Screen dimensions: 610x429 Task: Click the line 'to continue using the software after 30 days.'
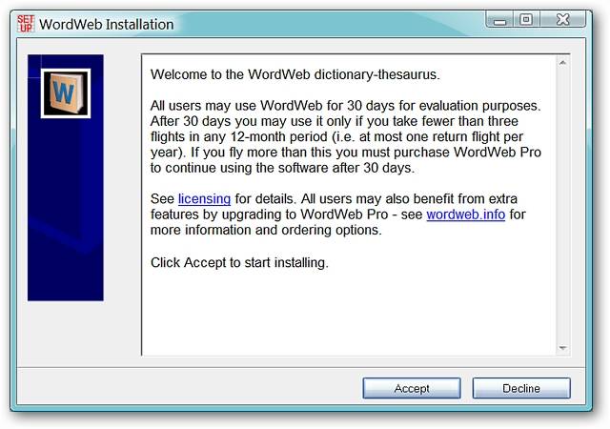(282, 168)
